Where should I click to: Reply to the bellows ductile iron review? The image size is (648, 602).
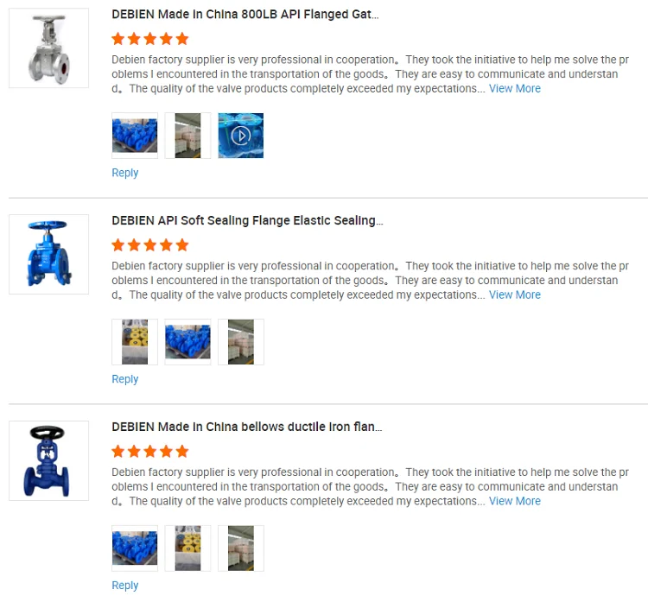(124, 585)
